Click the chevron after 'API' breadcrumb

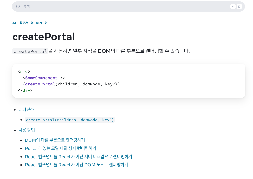tap(46, 23)
